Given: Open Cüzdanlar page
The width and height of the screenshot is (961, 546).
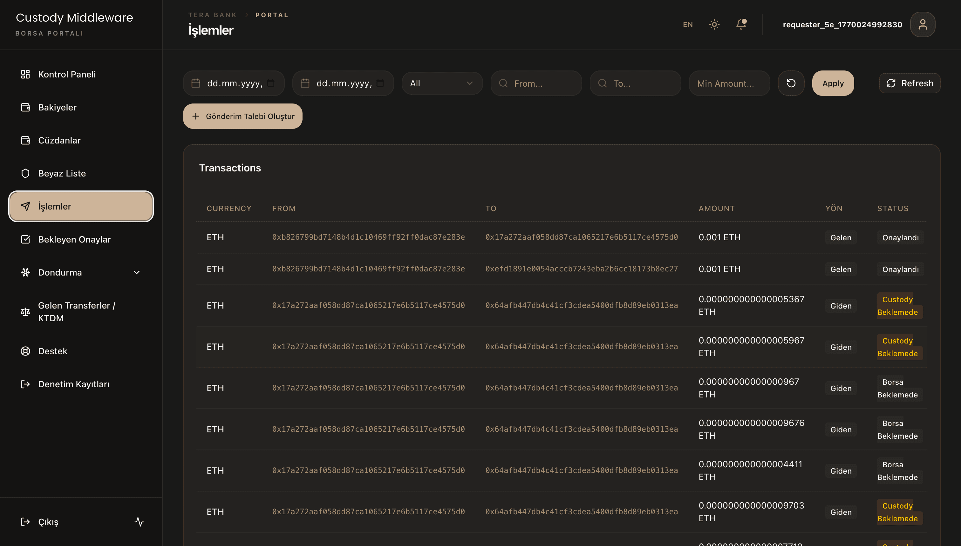Looking at the screenshot, I should tap(81, 140).
